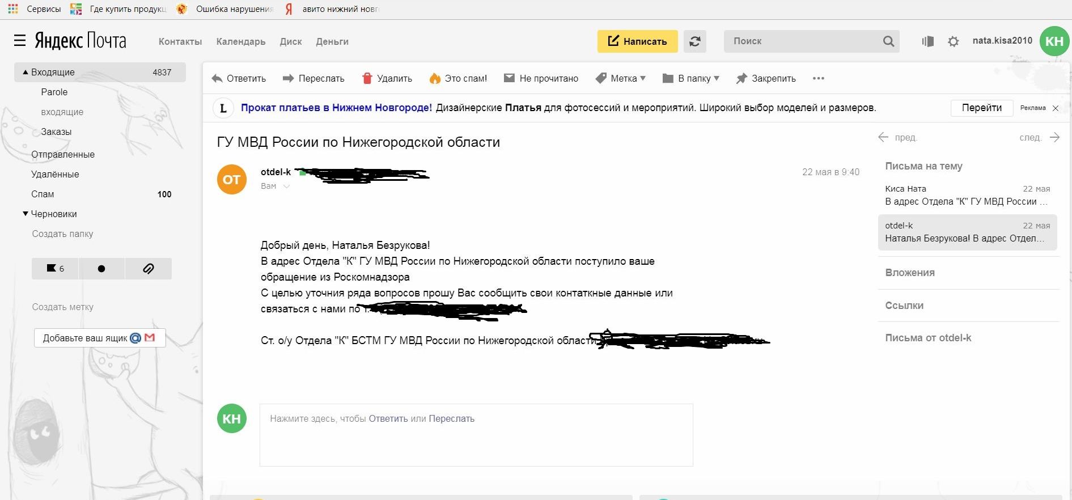Toggle the unread messages dot filter
Image resolution: width=1072 pixels, height=500 pixels.
click(x=101, y=269)
